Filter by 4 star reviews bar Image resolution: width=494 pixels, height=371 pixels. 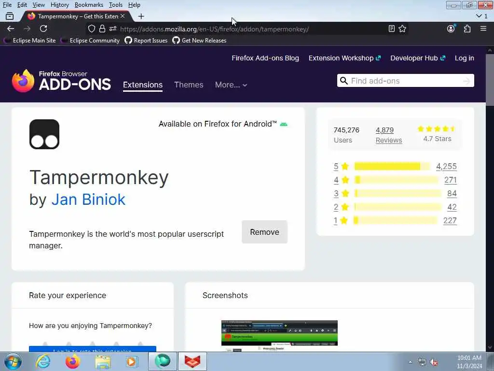(x=397, y=180)
